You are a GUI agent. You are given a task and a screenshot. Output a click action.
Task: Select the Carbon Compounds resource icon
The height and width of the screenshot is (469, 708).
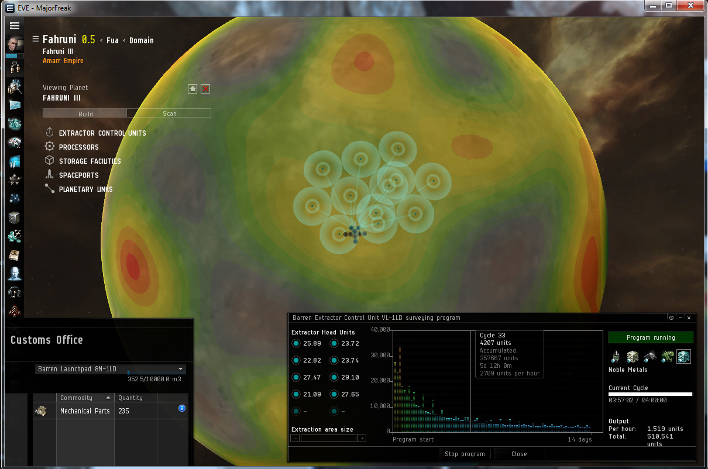point(649,356)
